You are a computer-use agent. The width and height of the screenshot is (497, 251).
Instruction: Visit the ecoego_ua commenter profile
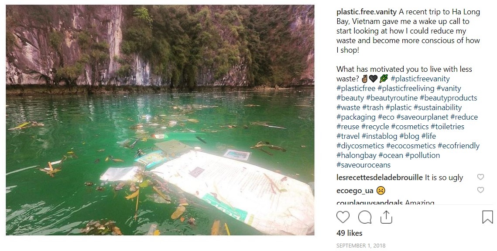coord(355,191)
